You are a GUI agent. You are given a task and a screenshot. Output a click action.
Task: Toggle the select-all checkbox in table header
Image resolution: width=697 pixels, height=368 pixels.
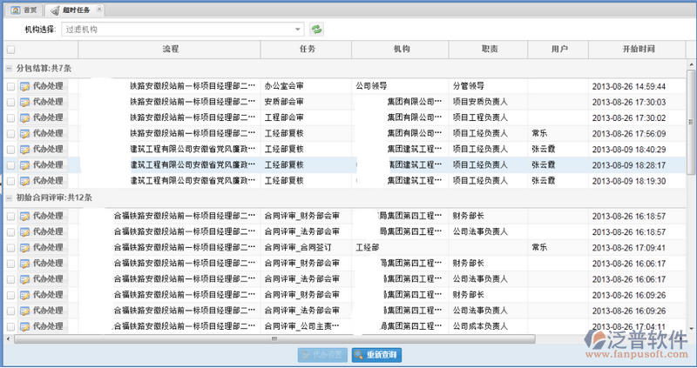click(x=10, y=50)
